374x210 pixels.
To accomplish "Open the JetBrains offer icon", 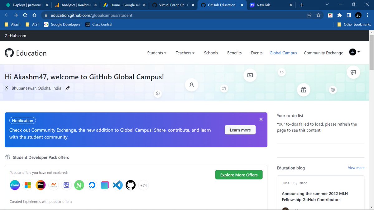I will pyautogui.click(x=41, y=185).
